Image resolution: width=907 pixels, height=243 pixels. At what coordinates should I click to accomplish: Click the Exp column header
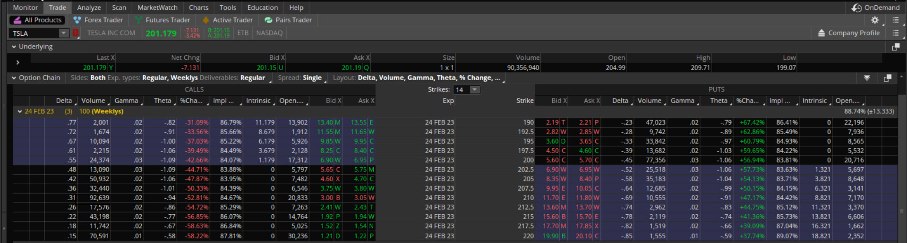(x=448, y=100)
